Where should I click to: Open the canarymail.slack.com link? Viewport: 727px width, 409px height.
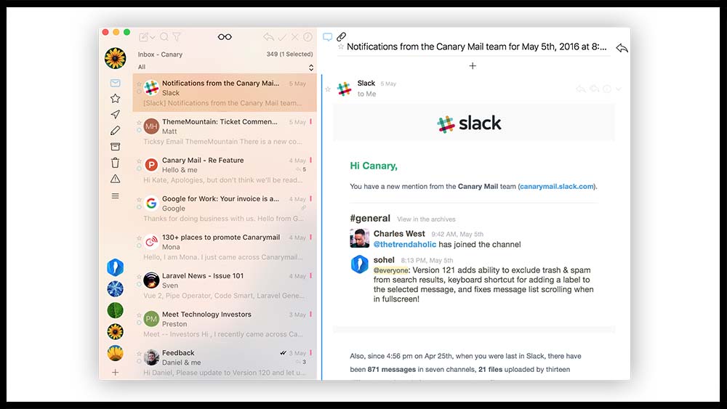[x=557, y=187]
